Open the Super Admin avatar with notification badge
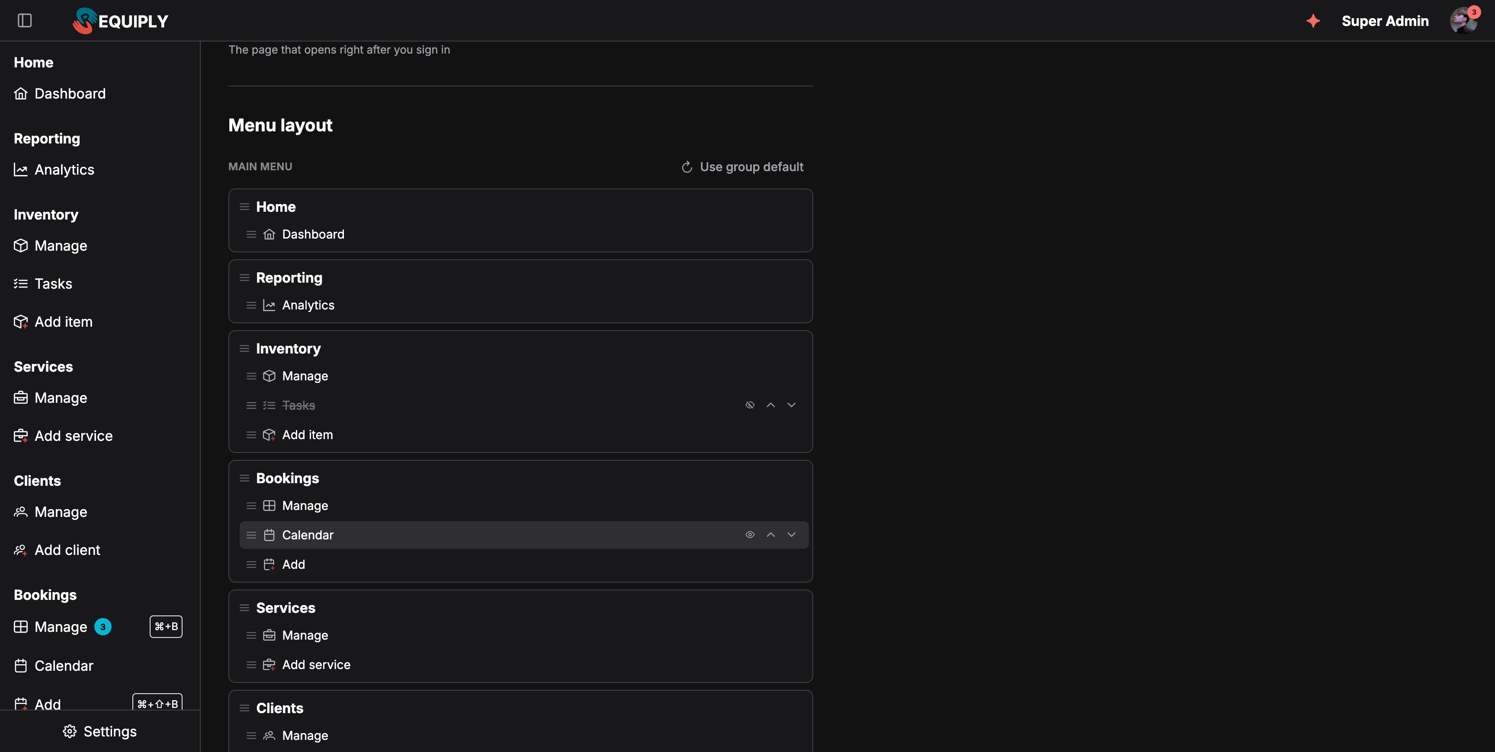This screenshot has height=752, width=1495. [x=1464, y=21]
